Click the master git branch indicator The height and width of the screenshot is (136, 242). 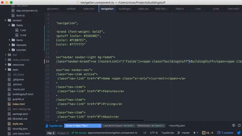184,133
